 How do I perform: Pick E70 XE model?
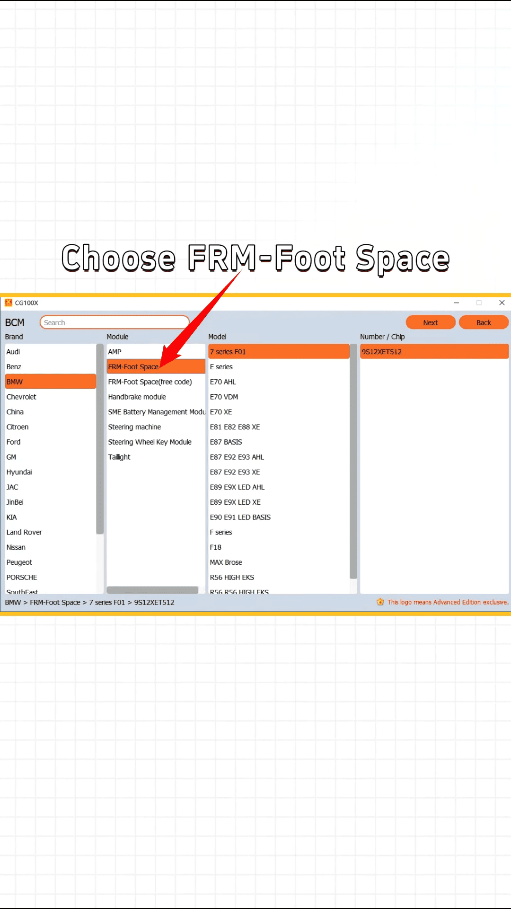pos(279,412)
